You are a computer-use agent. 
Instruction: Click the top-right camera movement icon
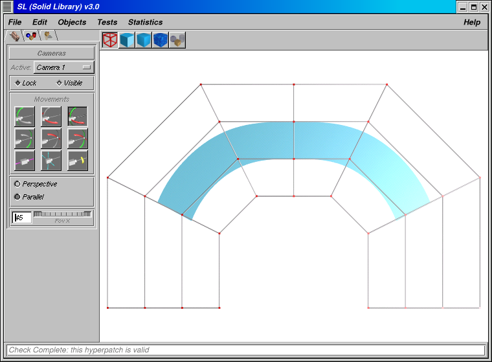78,117
